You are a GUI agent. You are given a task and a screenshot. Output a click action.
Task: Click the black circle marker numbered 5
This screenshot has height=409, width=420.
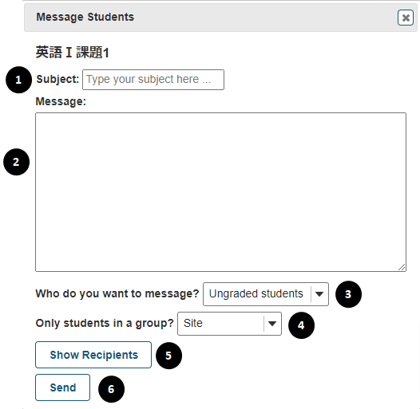point(168,356)
